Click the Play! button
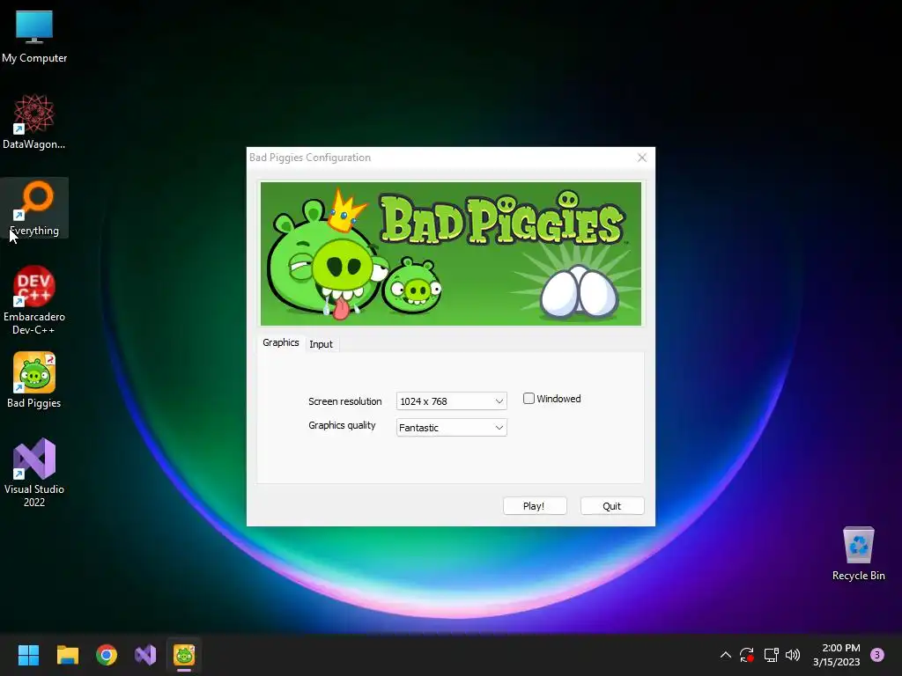902x676 pixels. 535,506
